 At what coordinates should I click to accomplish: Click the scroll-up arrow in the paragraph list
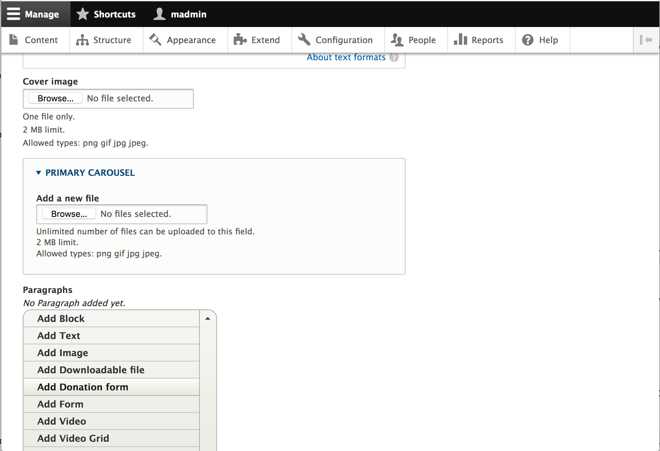207,319
